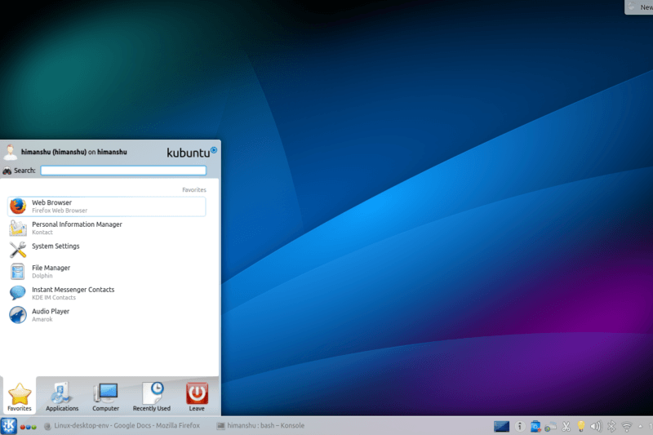Screen dimensions: 653x435
Task: Open the software updates tray icon
Action: coord(535,426)
